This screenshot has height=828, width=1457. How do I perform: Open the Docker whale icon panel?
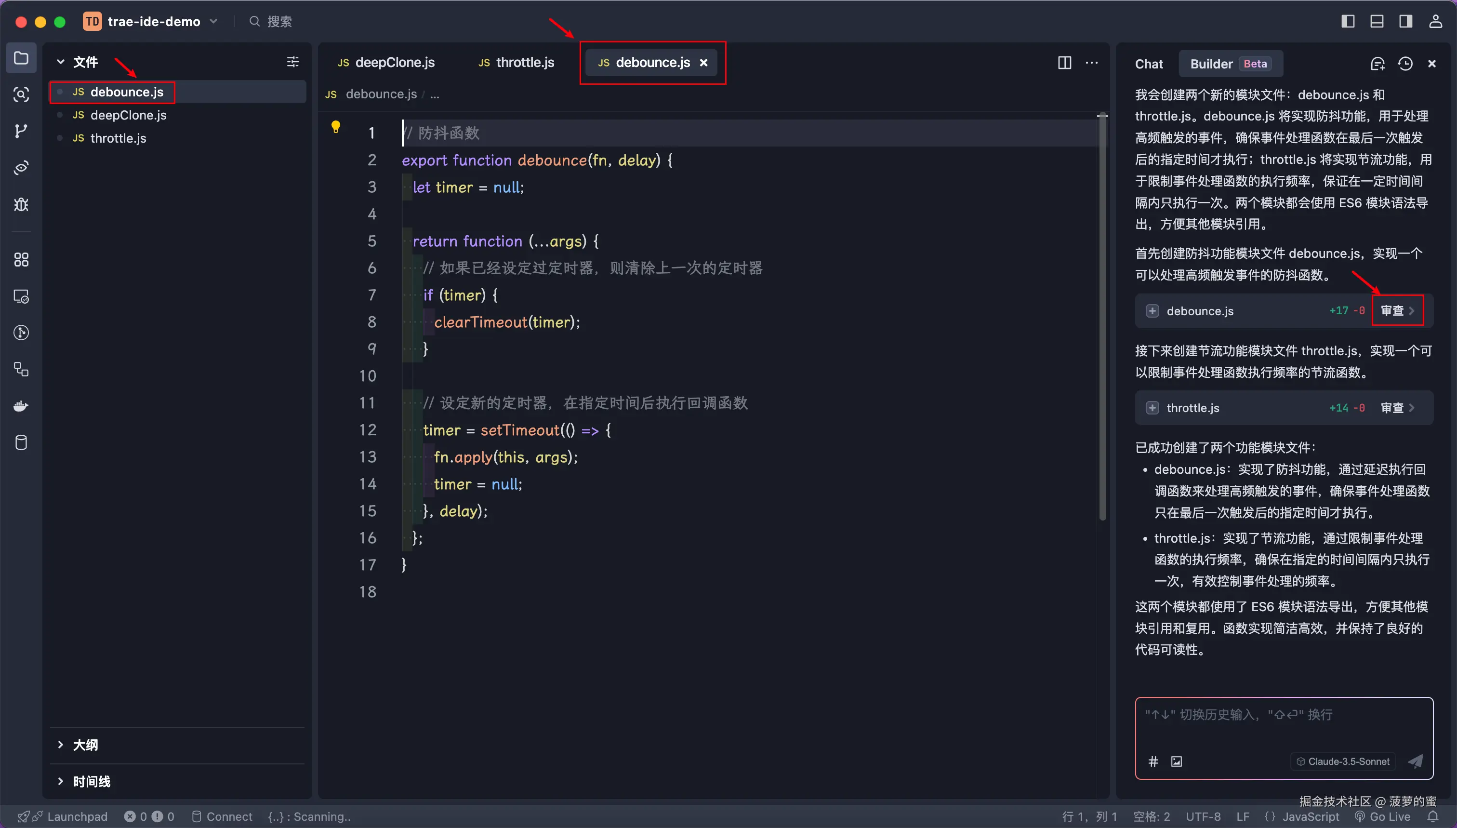pos(21,406)
